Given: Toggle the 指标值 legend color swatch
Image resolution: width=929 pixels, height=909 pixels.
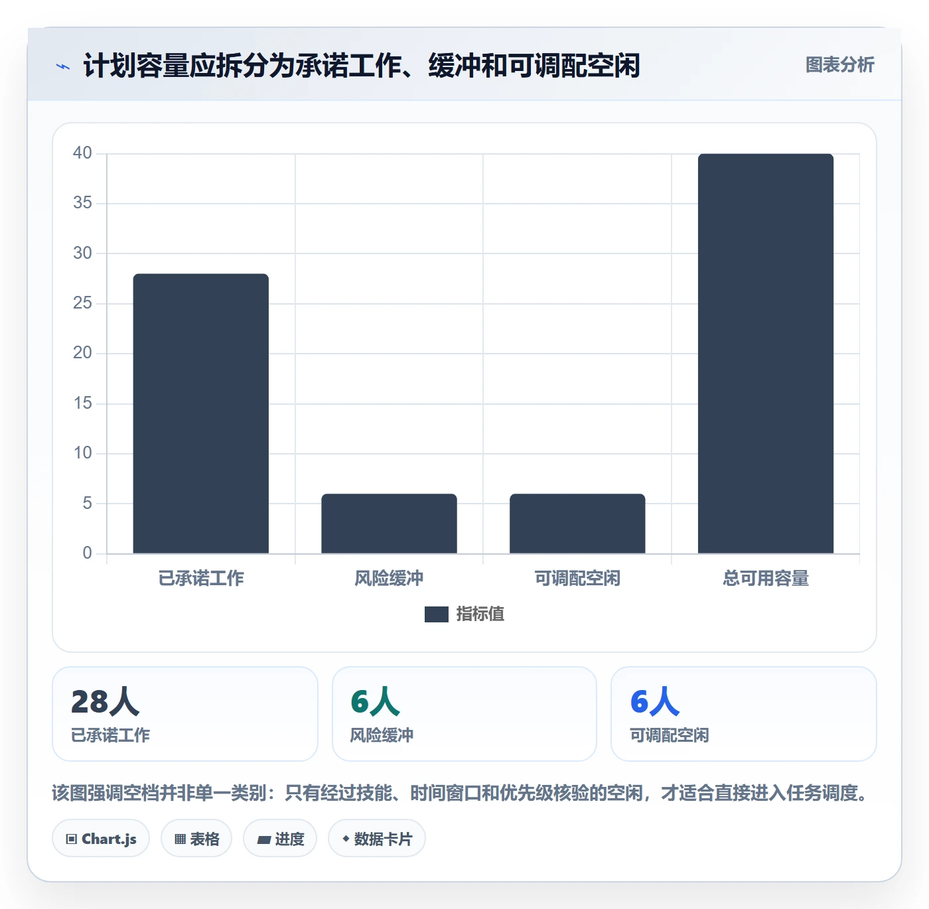Looking at the screenshot, I should [436, 614].
